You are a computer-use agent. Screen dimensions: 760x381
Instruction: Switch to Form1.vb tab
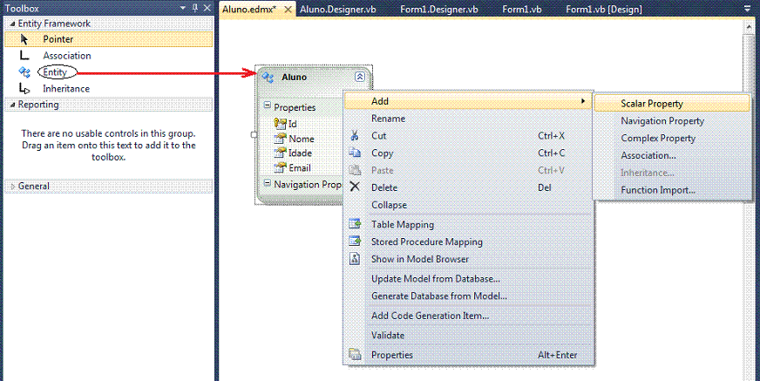pos(521,10)
